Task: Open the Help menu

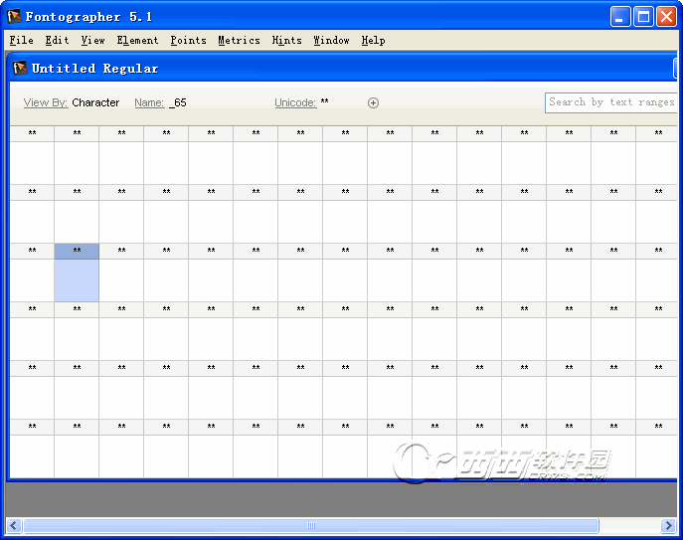Action: tap(373, 40)
